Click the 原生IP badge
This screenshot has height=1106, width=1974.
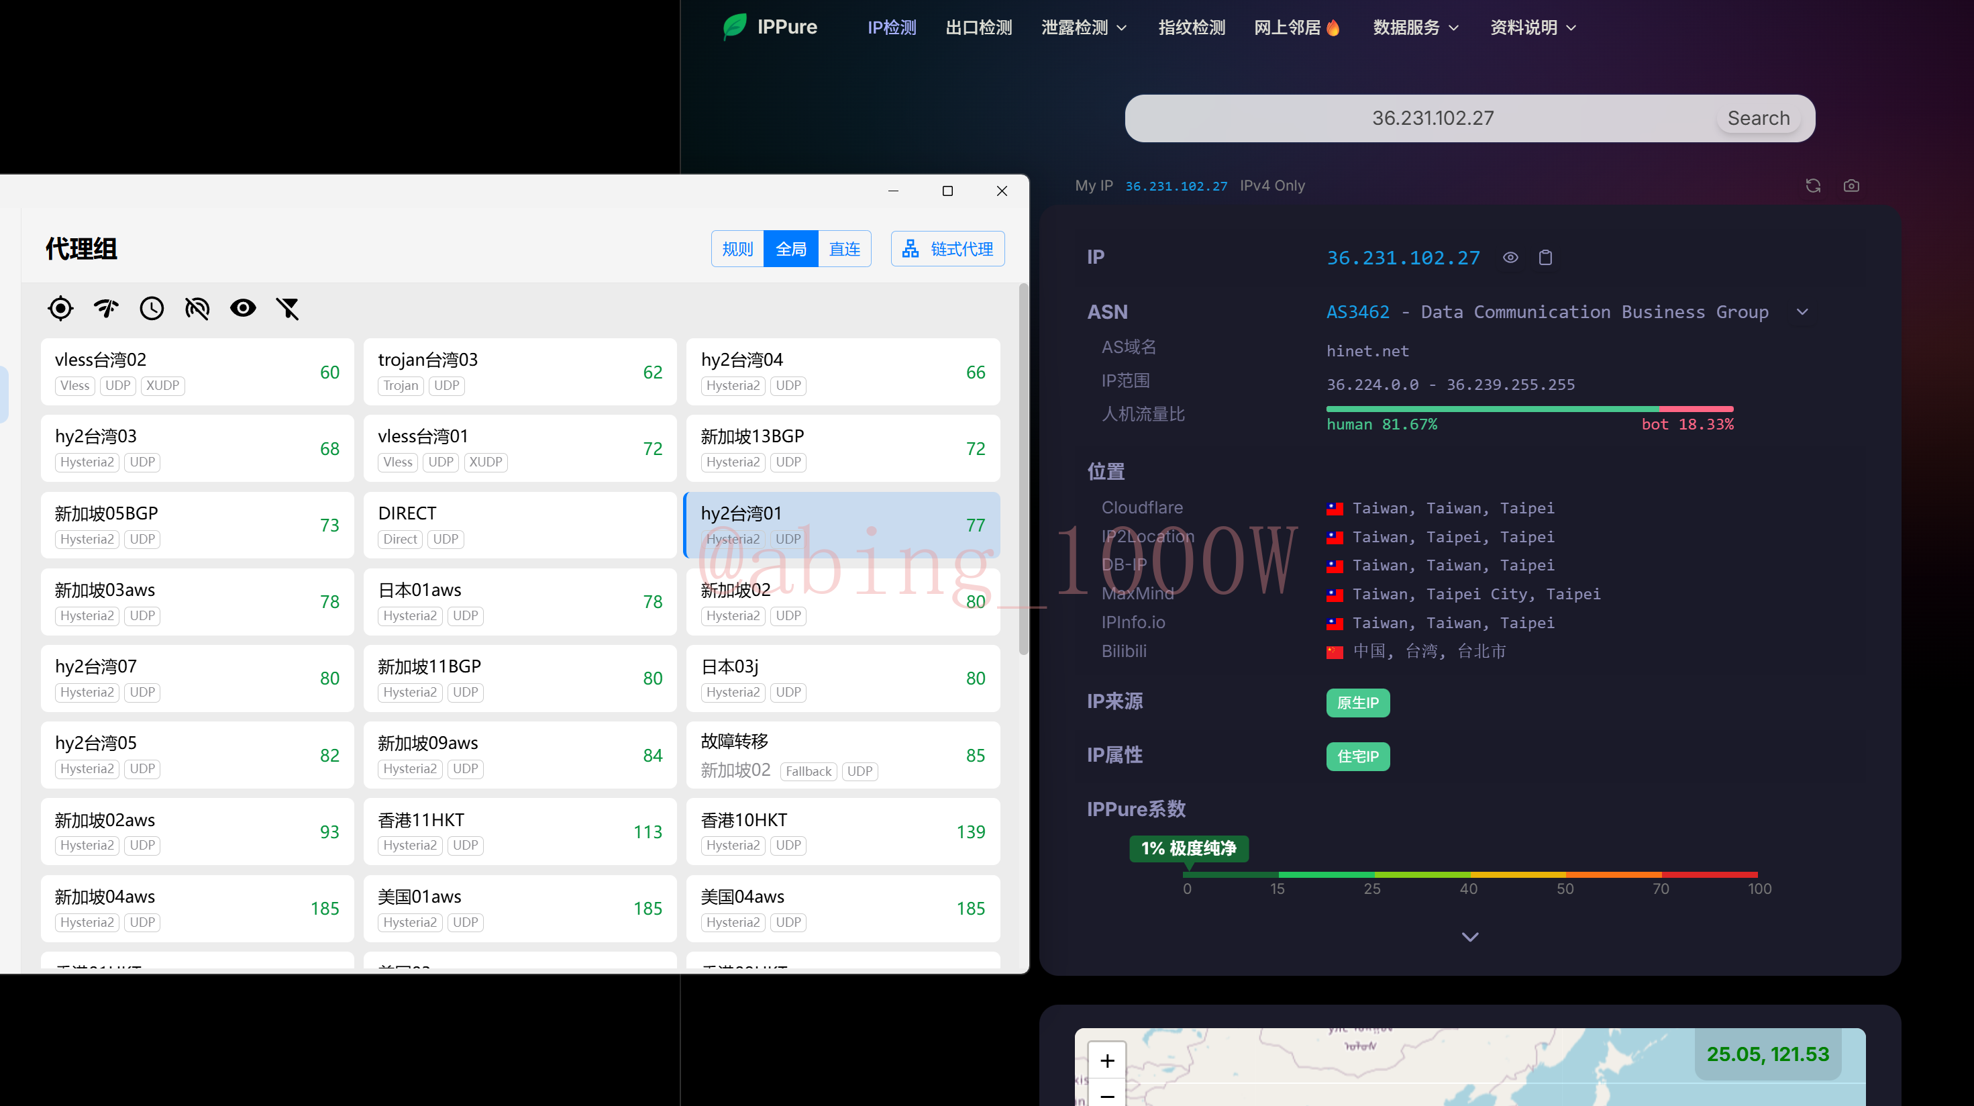pyautogui.click(x=1358, y=703)
